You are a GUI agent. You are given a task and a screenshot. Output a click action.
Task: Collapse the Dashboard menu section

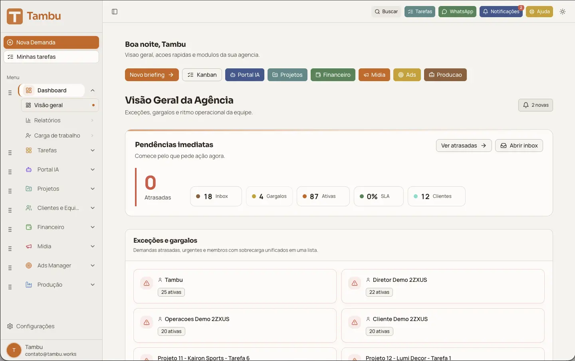pos(93,90)
